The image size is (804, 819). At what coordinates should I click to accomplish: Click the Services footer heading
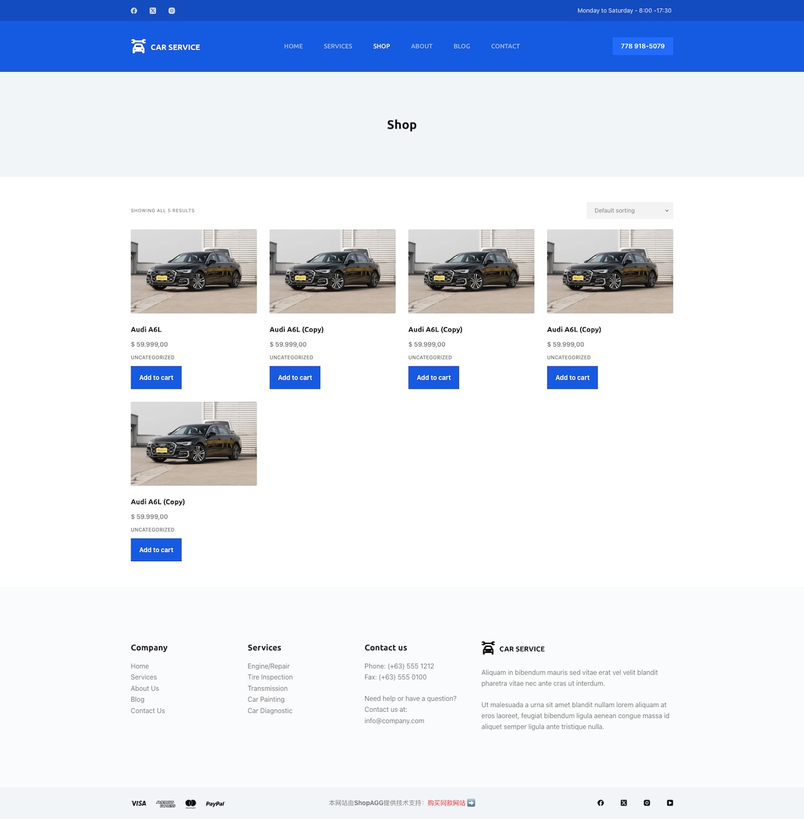[264, 648]
